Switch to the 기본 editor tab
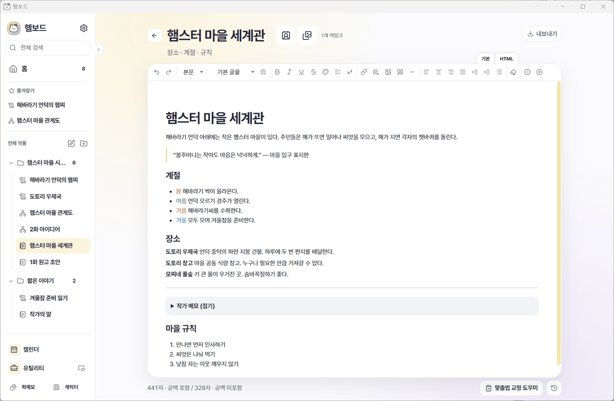 click(485, 59)
